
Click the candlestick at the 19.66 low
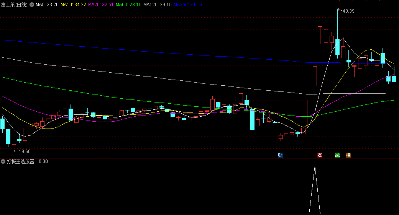(14, 142)
